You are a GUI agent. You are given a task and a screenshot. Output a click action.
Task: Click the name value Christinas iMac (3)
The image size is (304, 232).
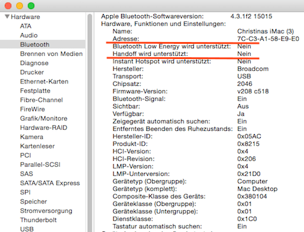pos(266,31)
